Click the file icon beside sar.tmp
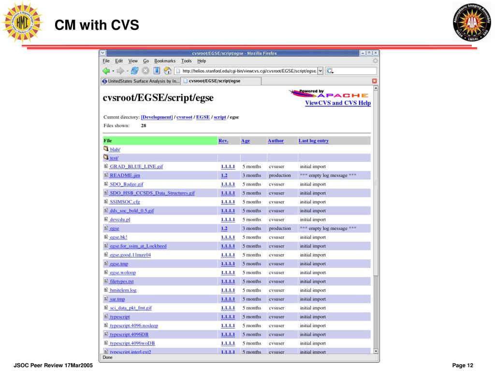495x371 pixels. [x=106, y=299]
